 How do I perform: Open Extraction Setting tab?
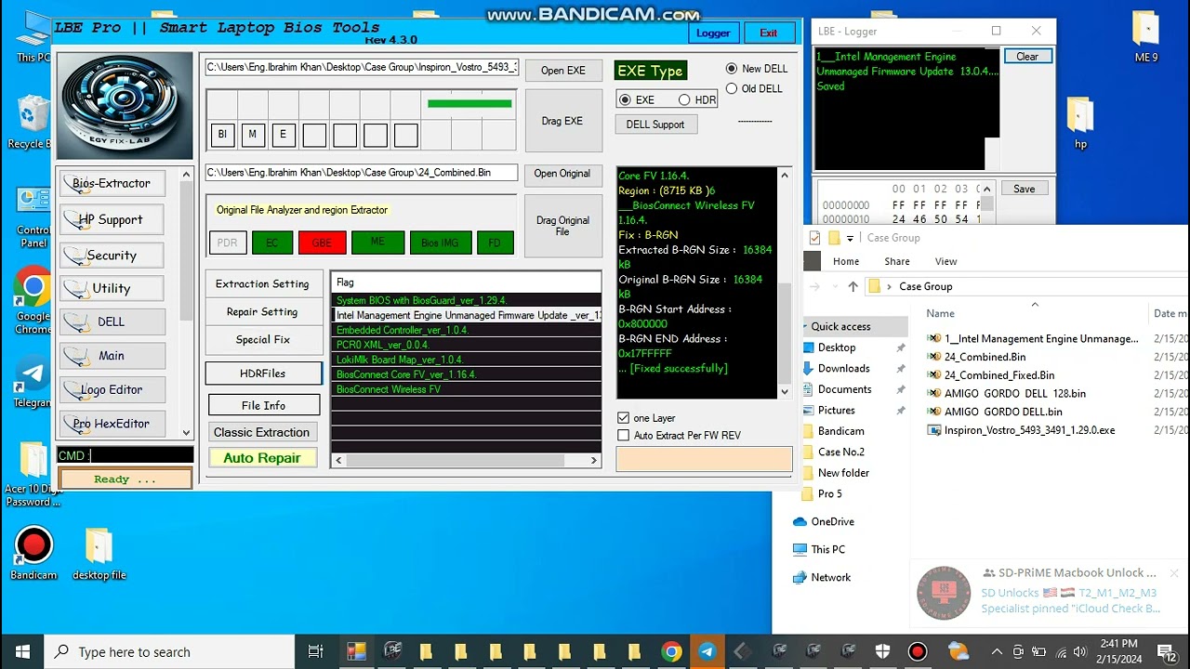pyautogui.click(x=262, y=284)
